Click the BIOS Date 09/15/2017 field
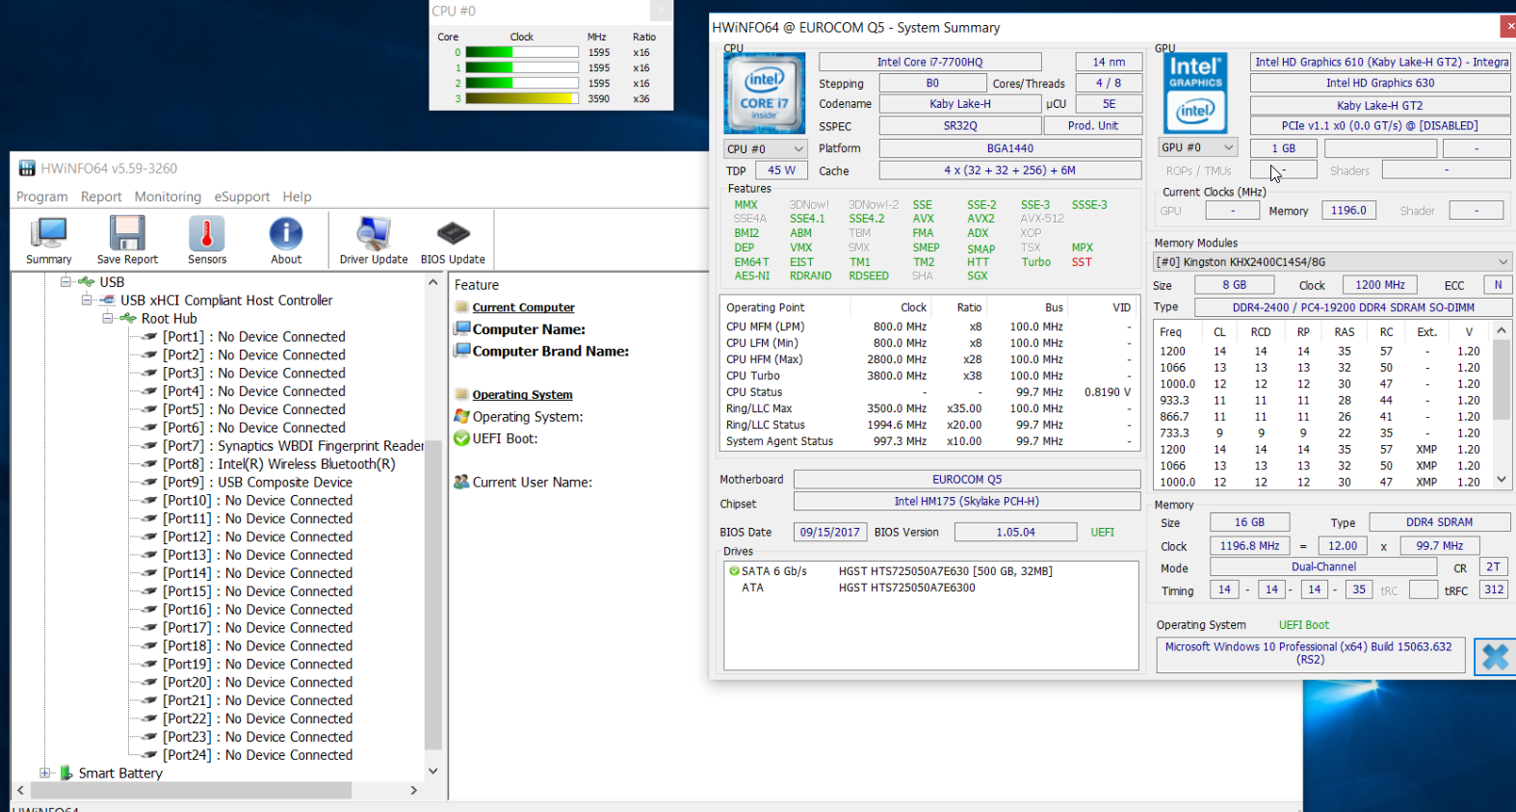The width and height of the screenshot is (1516, 812). click(x=829, y=532)
